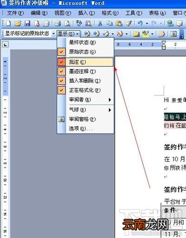Image resolution: width=186 pixels, height=238 pixels.
Task: Run the Spelling and Grammar check icon
Action: click(78, 23)
